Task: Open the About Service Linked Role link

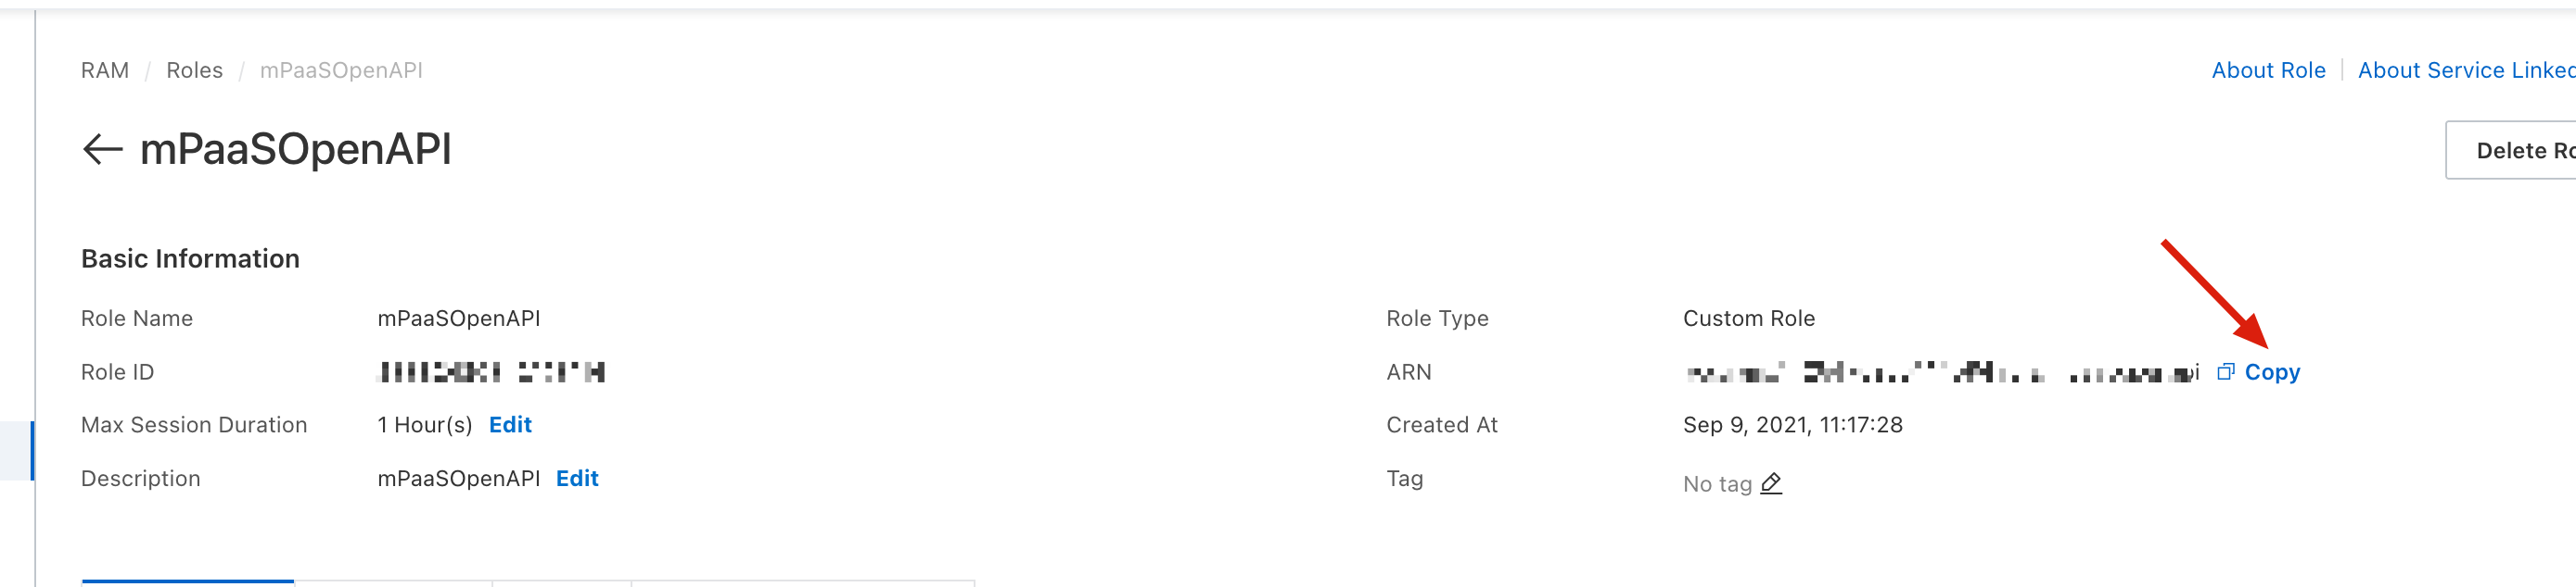Action: pos(2465,71)
